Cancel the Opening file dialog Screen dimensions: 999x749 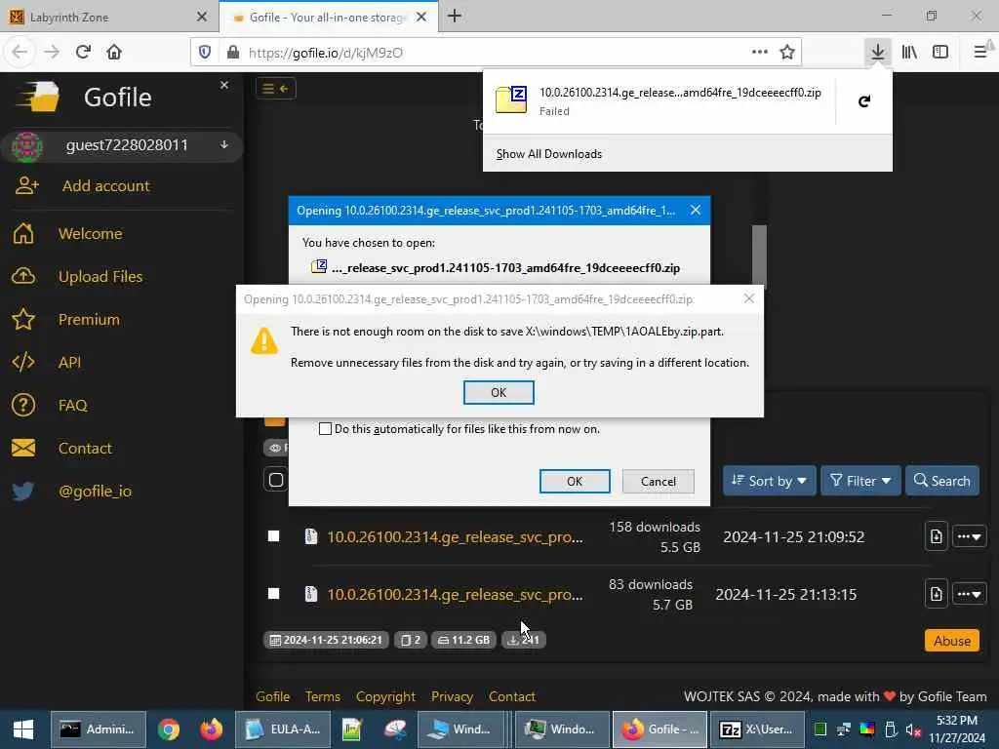(659, 482)
